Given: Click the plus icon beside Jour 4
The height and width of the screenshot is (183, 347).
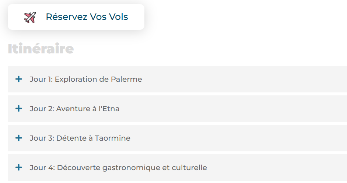Looking at the screenshot, I should (18, 168).
